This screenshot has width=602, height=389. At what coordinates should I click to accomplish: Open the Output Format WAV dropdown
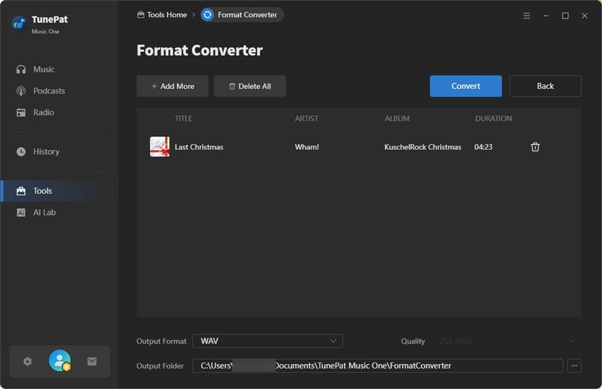(267, 341)
